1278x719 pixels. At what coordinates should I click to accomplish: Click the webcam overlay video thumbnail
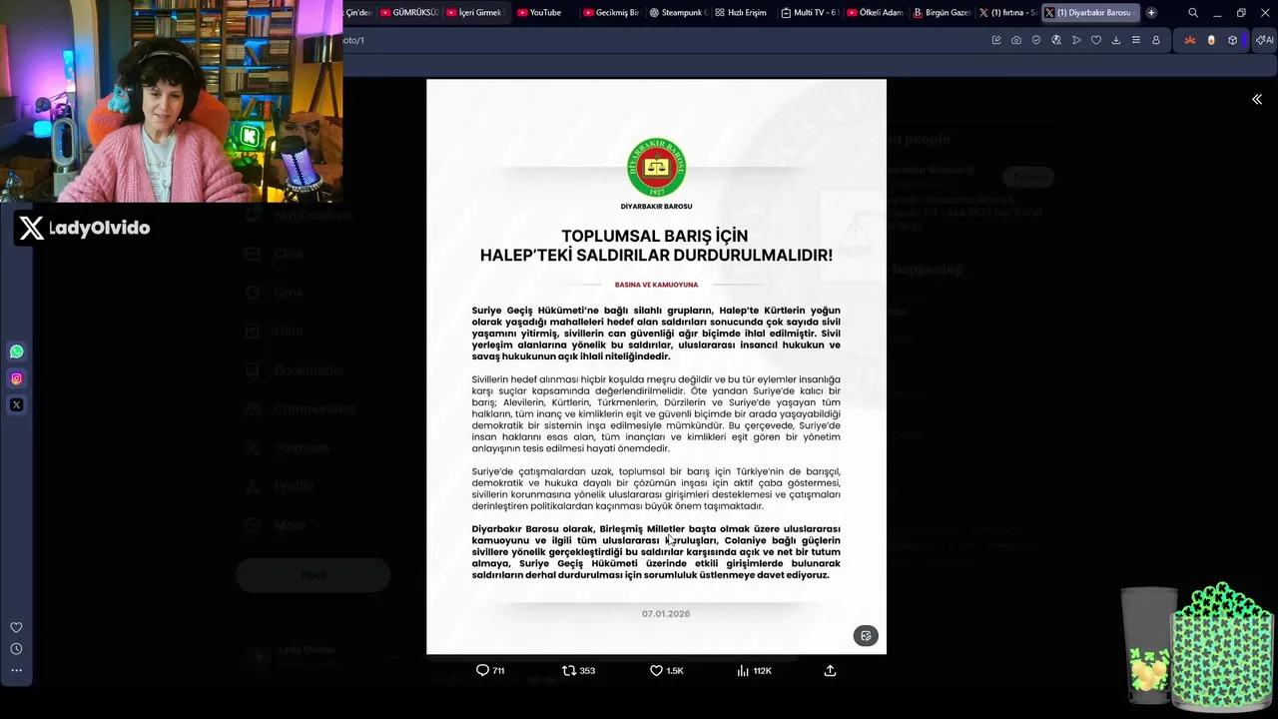(171, 101)
